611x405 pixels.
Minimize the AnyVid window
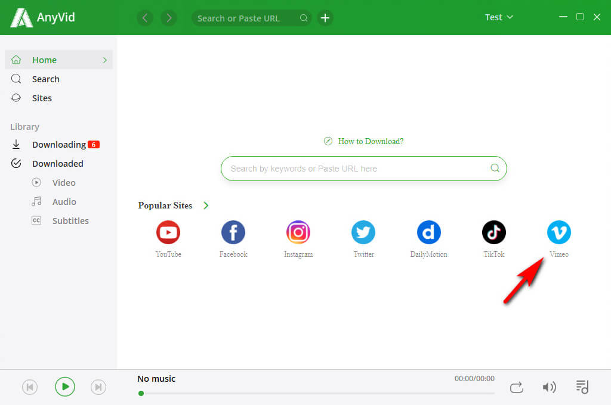[x=563, y=17]
